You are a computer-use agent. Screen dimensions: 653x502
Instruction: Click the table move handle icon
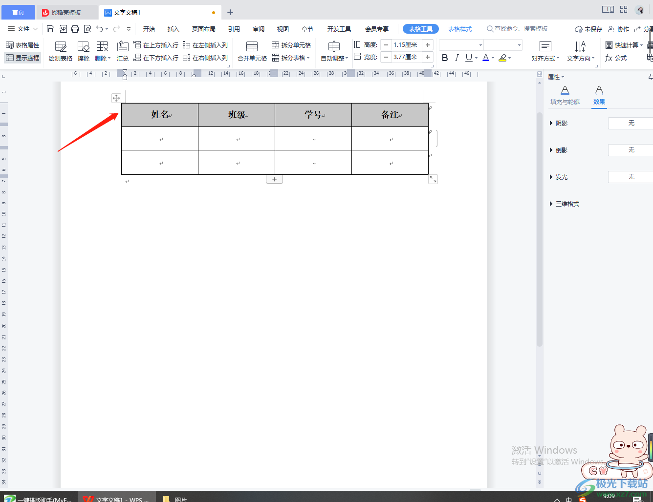pyautogui.click(x=116, y=98)
